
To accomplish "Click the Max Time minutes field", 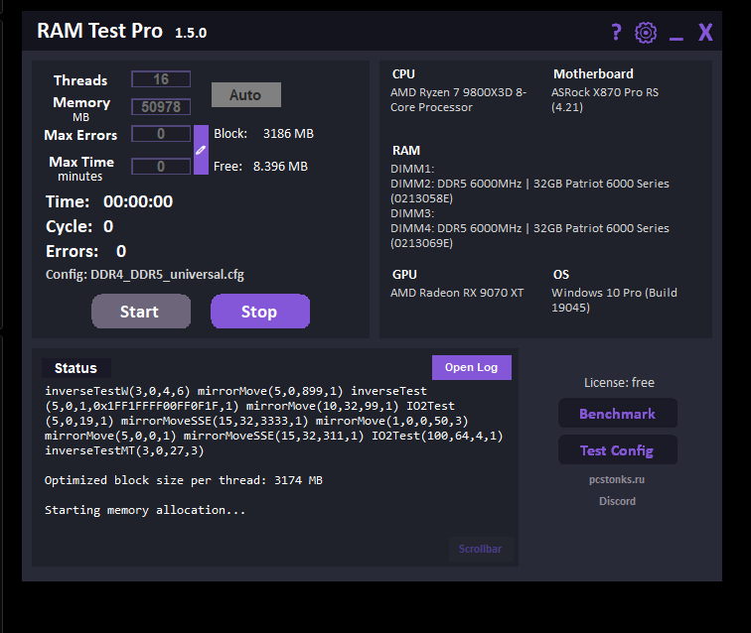I will click(161, 166).
